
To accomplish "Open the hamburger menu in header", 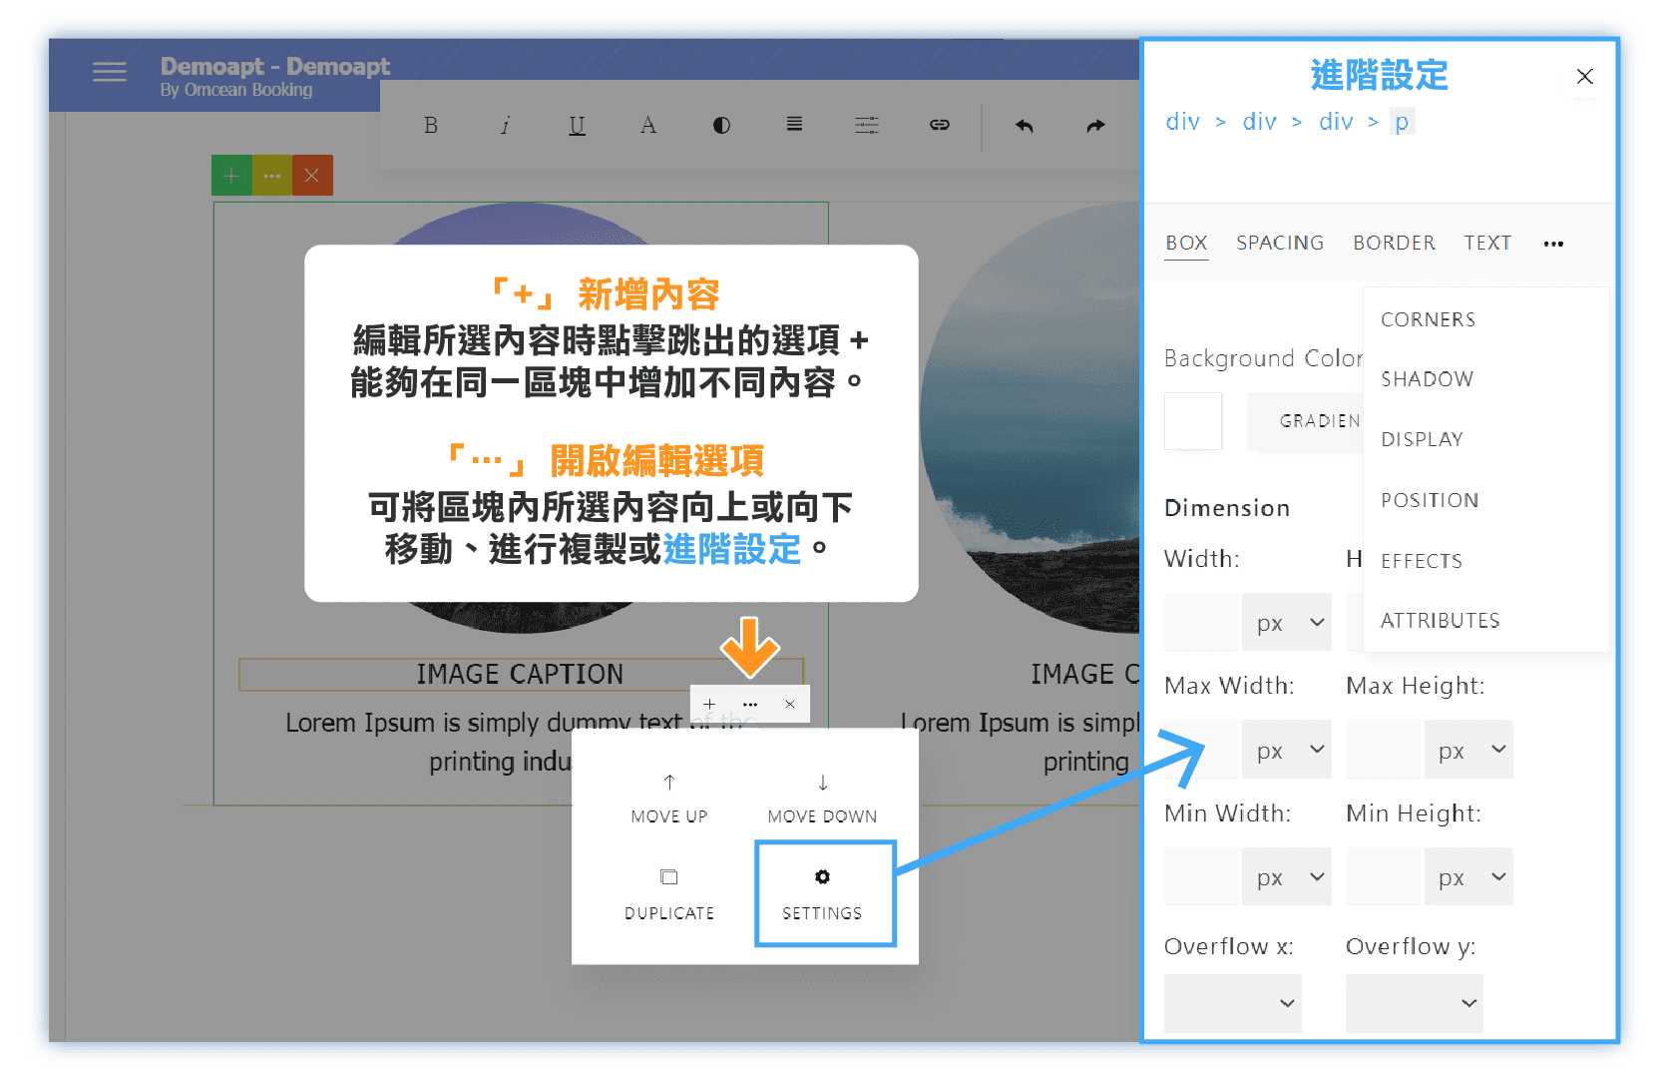I will point(110,72).
